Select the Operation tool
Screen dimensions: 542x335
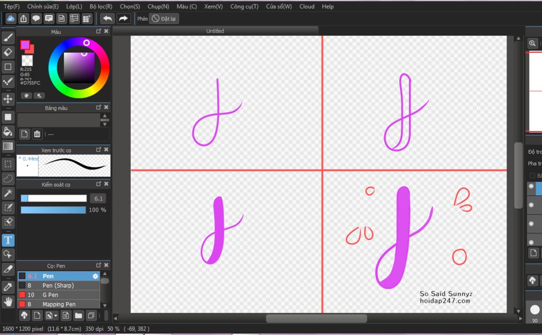tap(8, 255)
